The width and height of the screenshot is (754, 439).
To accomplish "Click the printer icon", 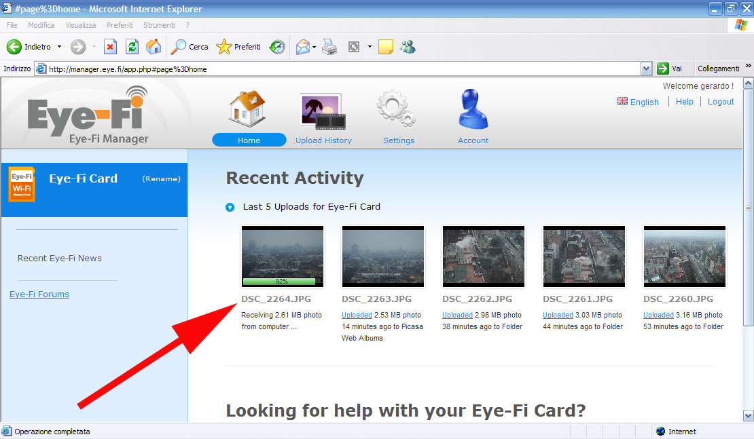I will tap(330, 47).
